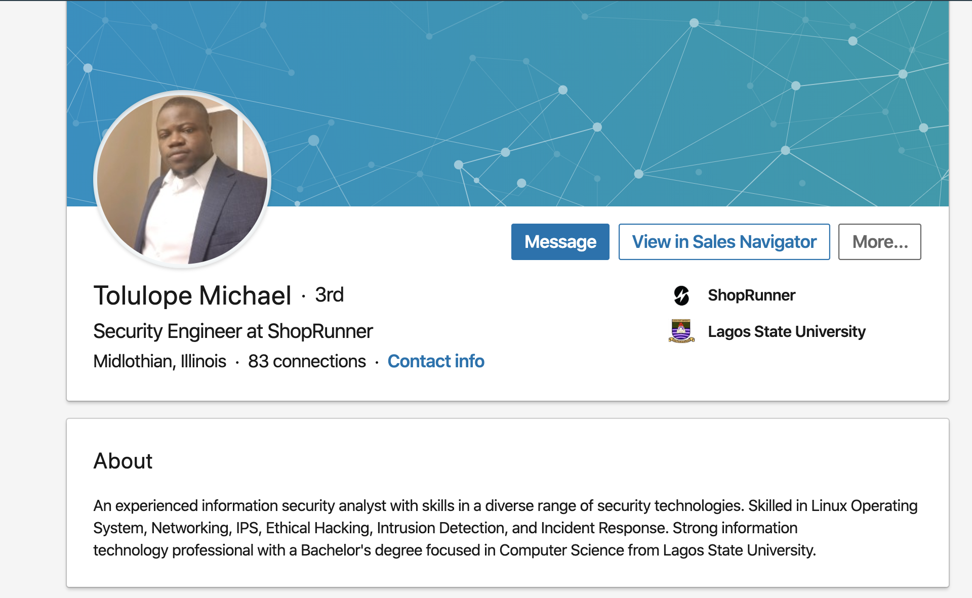Click the Midlothian, Illinois location text
This screenshot has width=972, height=598.
click(160, 361)
